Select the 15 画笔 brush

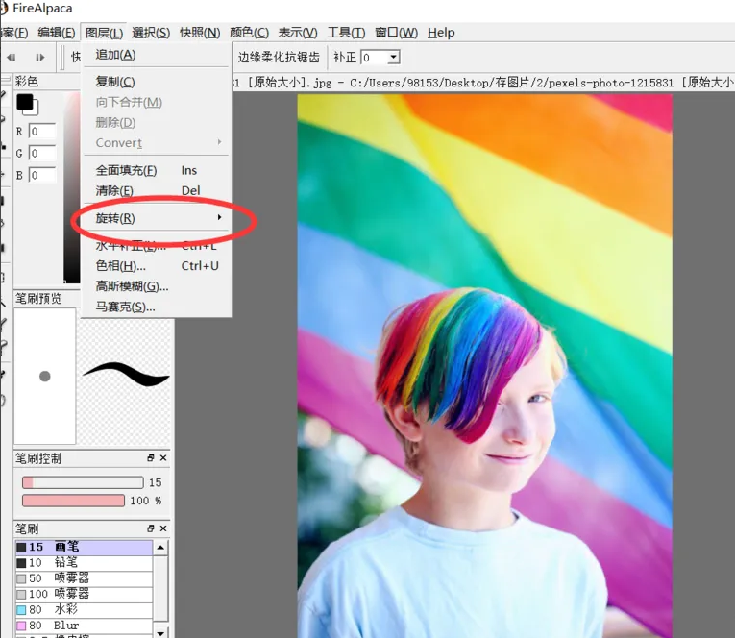(x=84, y=547)
